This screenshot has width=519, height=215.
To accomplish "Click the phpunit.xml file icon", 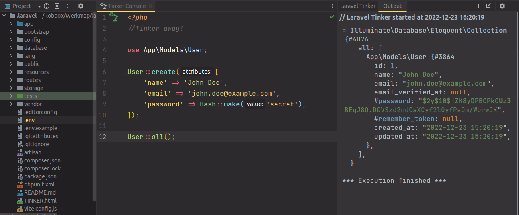I will click(20, 184).
